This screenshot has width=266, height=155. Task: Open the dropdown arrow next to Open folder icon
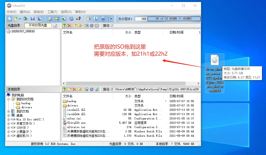20,19
